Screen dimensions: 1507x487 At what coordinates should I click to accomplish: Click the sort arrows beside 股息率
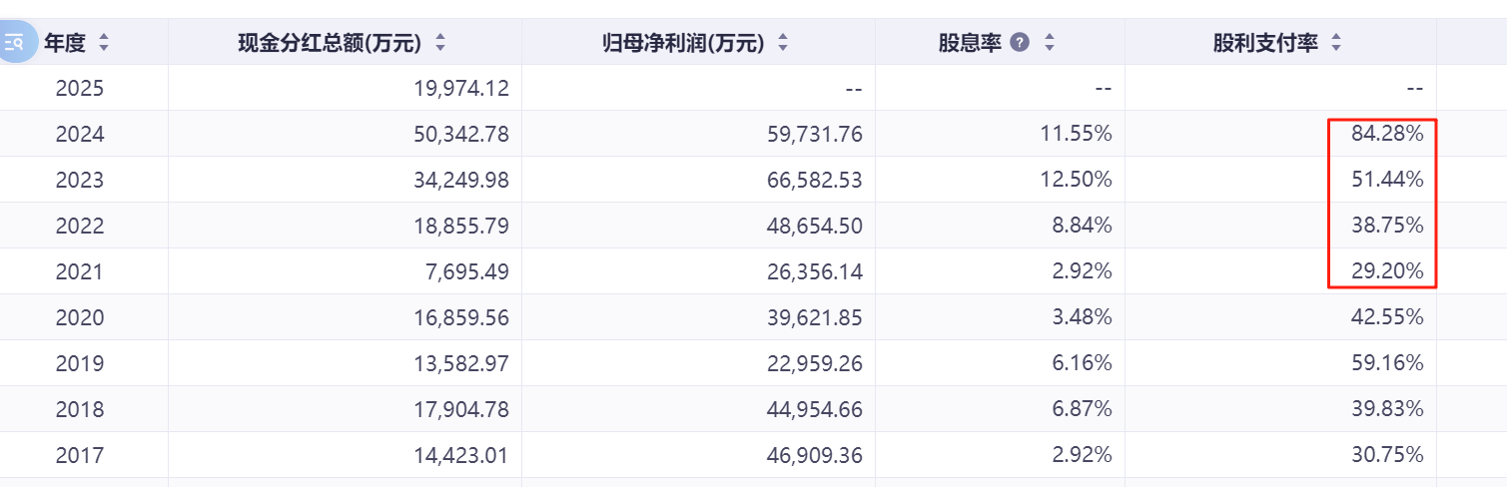[x=1049, y=43]
